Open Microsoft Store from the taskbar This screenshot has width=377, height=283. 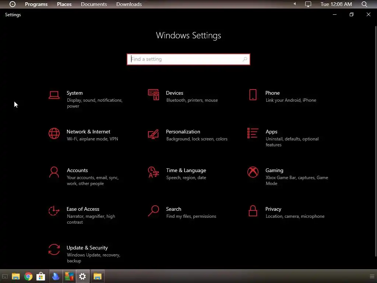click(x=40, y=276)
